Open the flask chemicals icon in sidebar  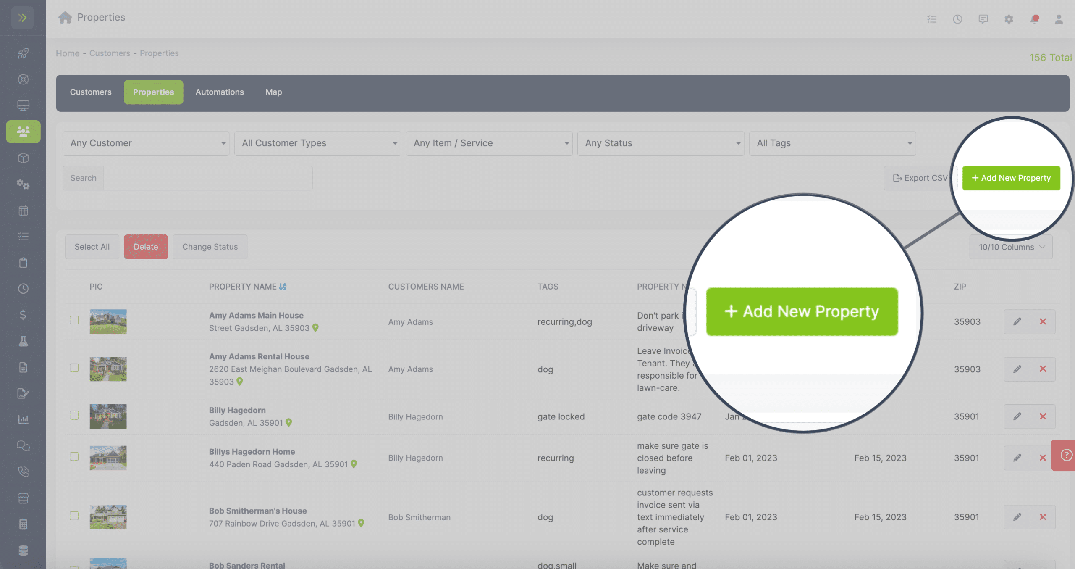pos(23,341)
